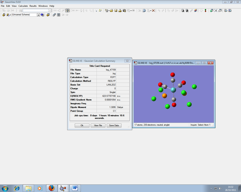This screenshot has height=192, width=241.
Task: Click the top red oxygen atom
Action: pyautogui.click(x=173, y=75)
